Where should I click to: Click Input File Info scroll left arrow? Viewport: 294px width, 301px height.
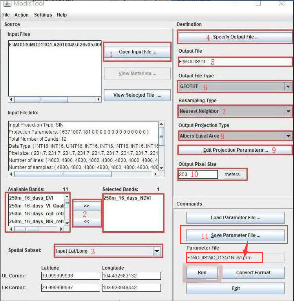(11, 174)
